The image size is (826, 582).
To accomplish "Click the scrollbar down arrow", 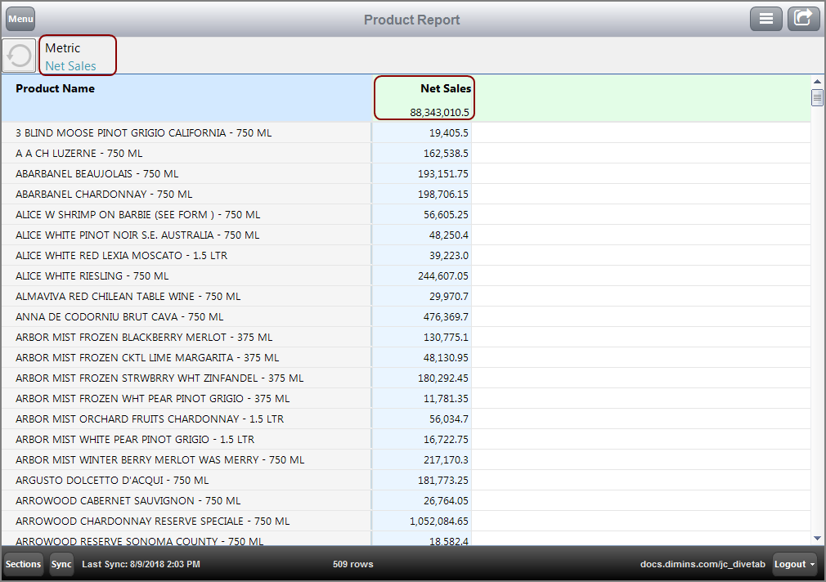I will point(817,538).
